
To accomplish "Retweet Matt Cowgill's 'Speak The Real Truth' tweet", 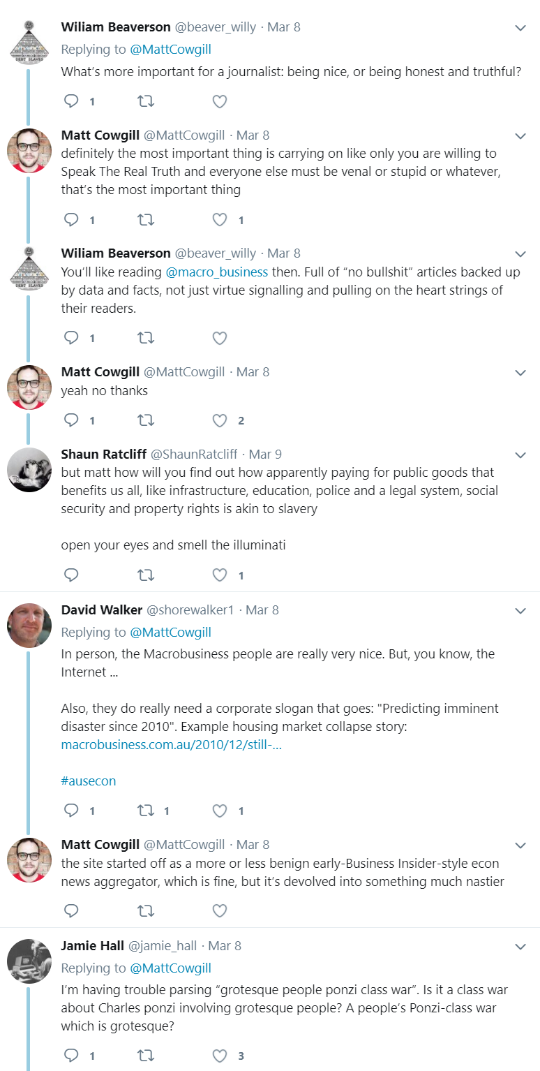I will point(146,220).
